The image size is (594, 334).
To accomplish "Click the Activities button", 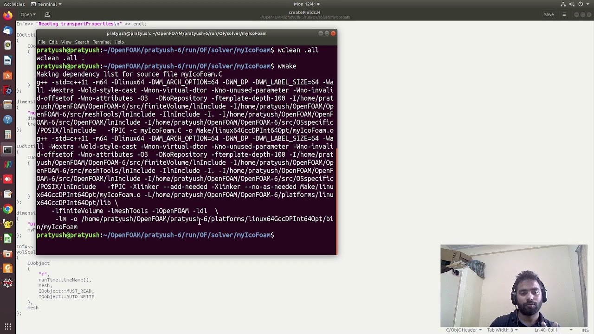I will coord(14,4).
